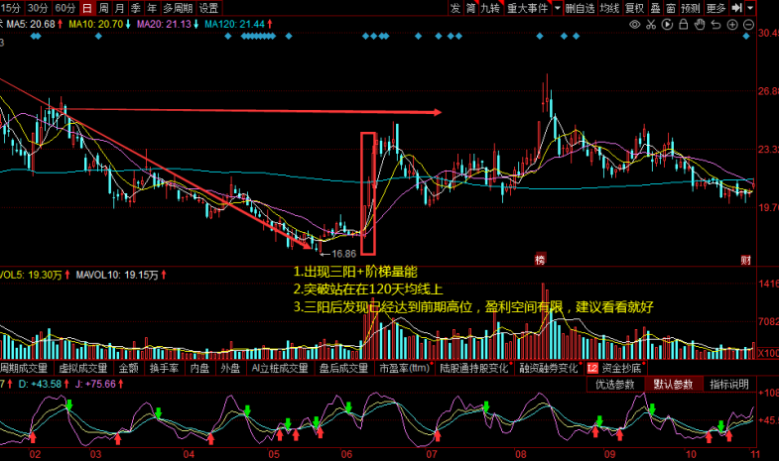Open the 多周期 multi-period view
This screenshot has width=779, height=461.
coord(178,8)
